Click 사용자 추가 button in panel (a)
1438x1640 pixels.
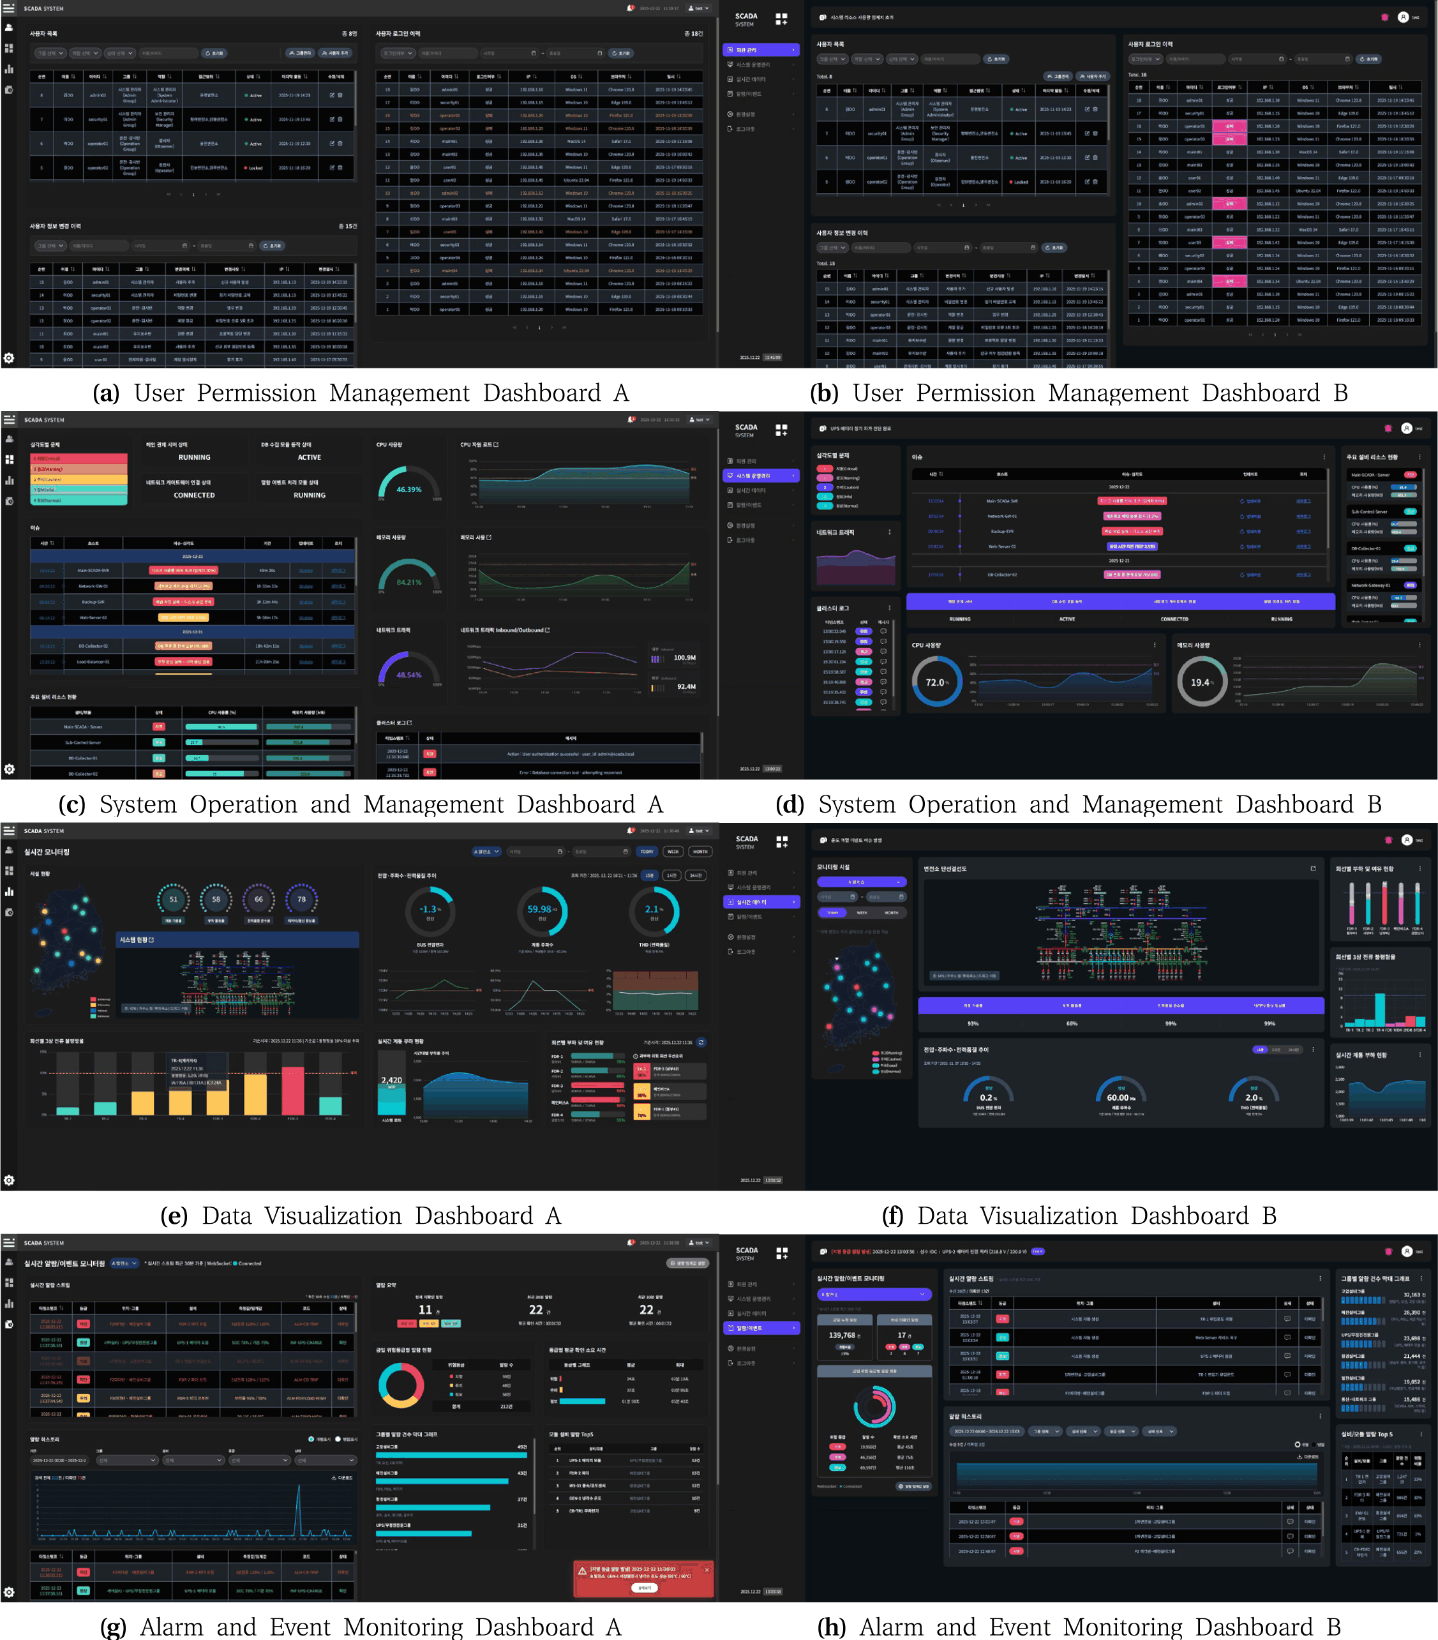coord(334,53)
